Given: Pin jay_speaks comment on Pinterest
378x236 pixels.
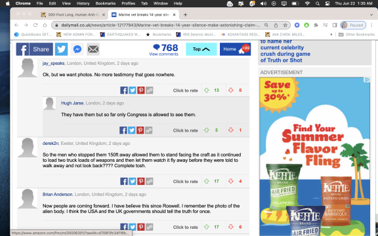Looking at the screenshot, I should [x=141, y=90].
